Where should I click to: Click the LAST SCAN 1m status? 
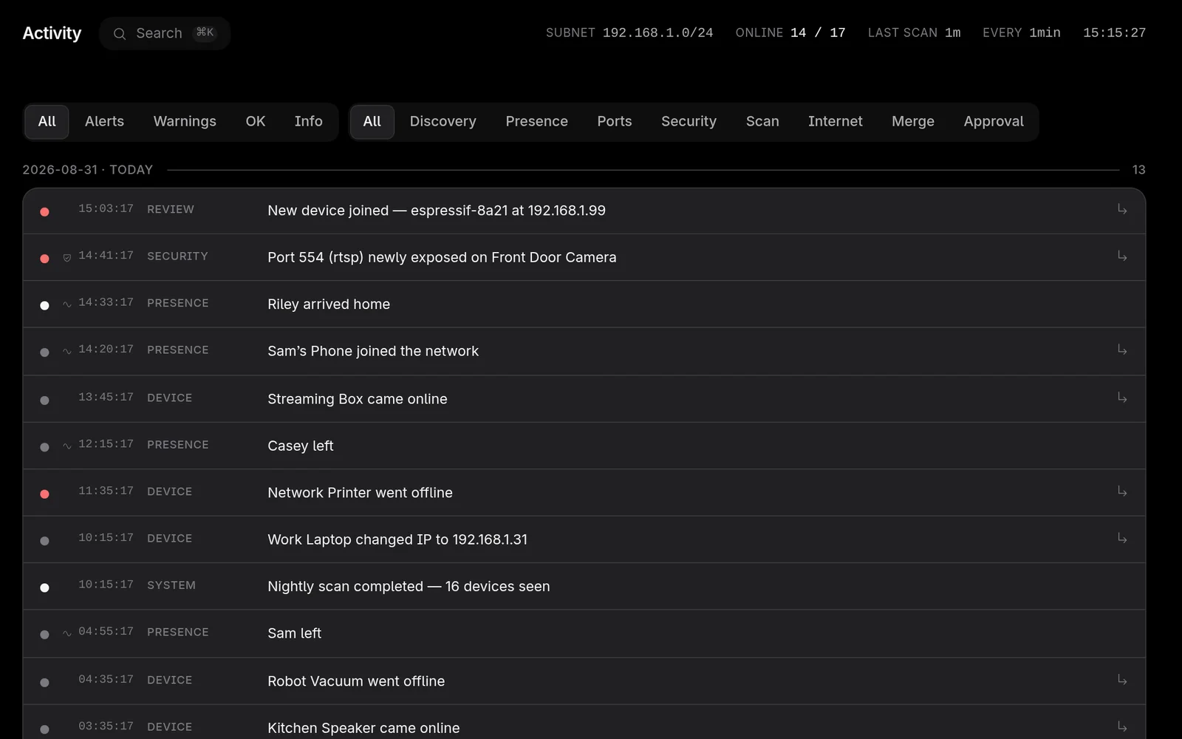[915, 33]
